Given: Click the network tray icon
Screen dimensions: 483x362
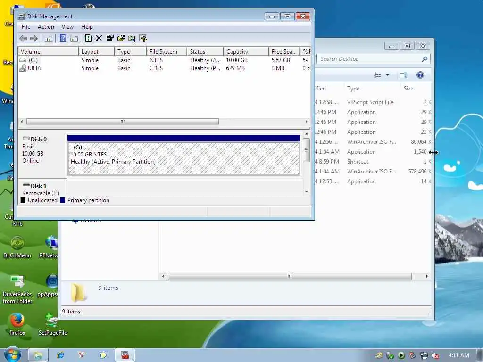Looking at the screenshot, I should [424, 355].
